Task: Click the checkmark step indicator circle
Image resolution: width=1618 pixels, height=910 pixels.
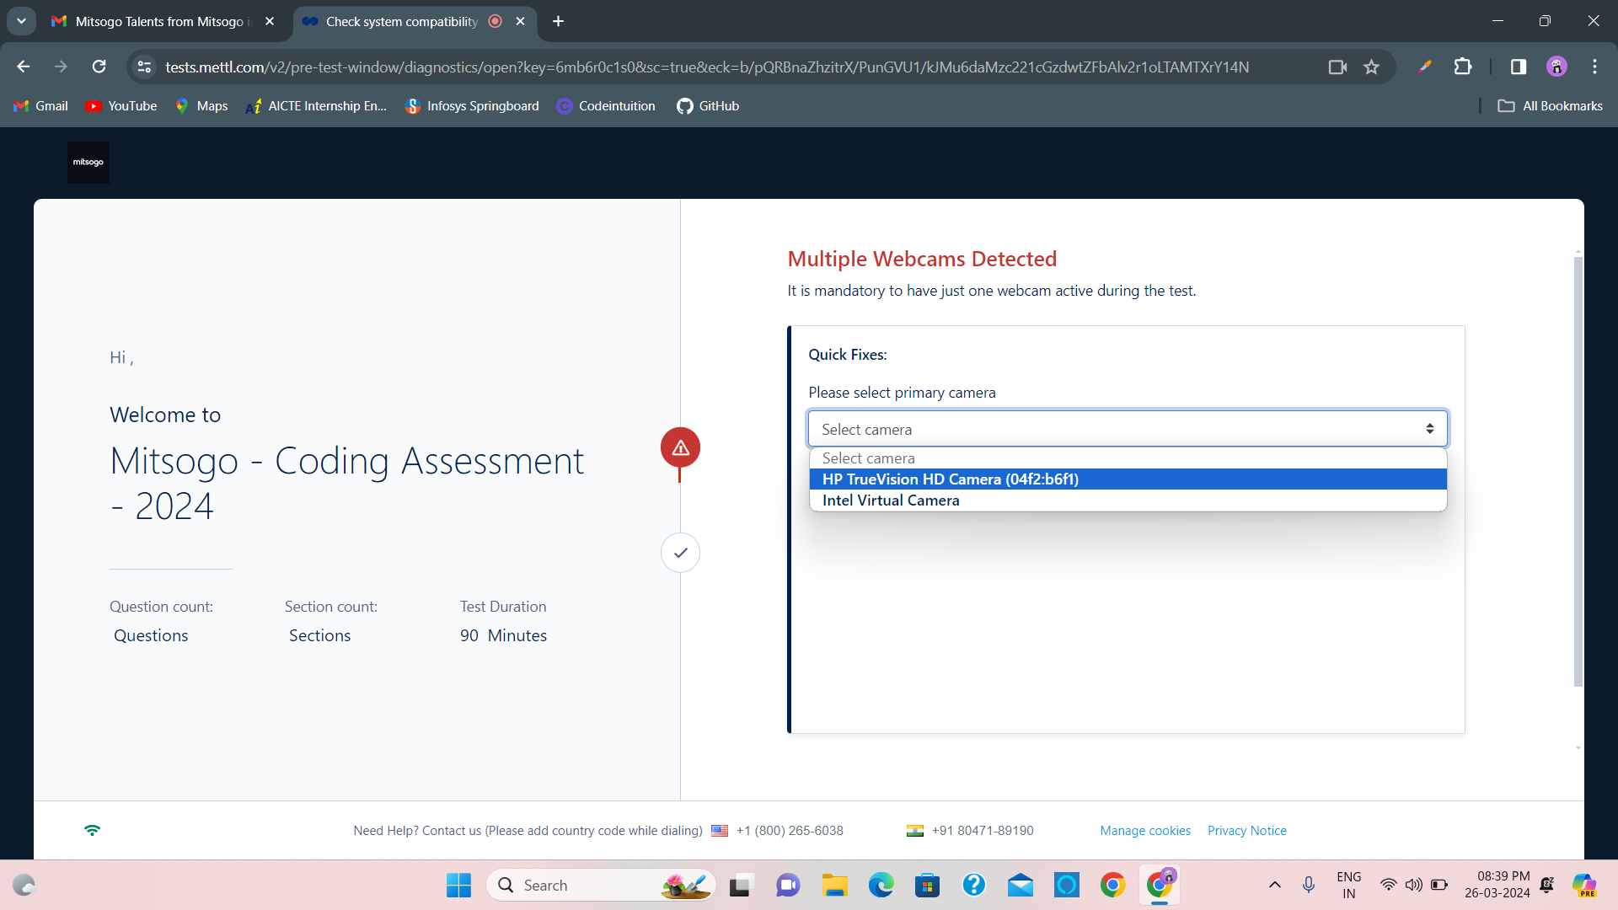Action: click(x=680, y=553)
